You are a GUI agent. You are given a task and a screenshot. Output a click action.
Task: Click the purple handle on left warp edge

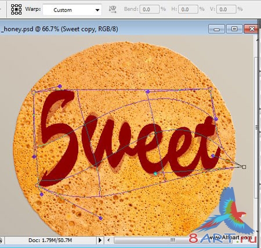coord(34,157)
